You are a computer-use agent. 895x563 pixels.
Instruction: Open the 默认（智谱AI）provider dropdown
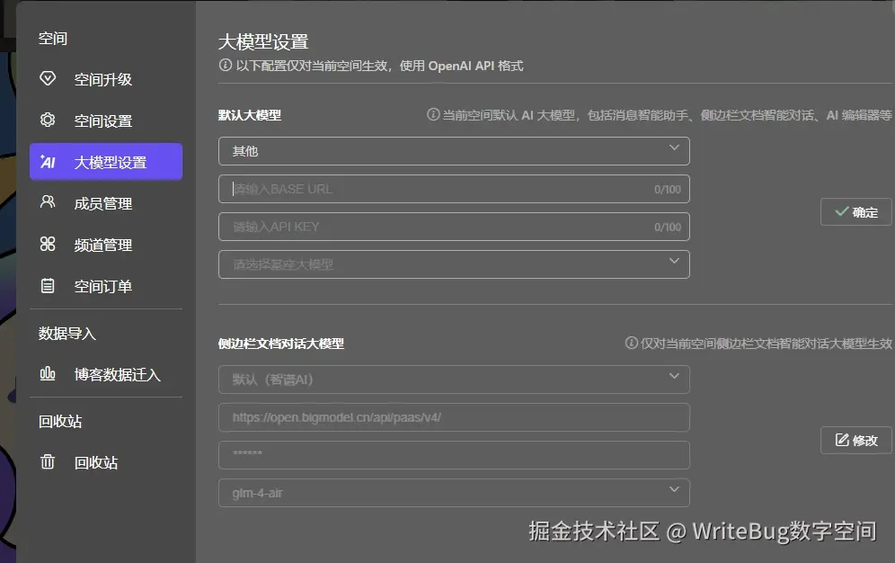[454, 379]
